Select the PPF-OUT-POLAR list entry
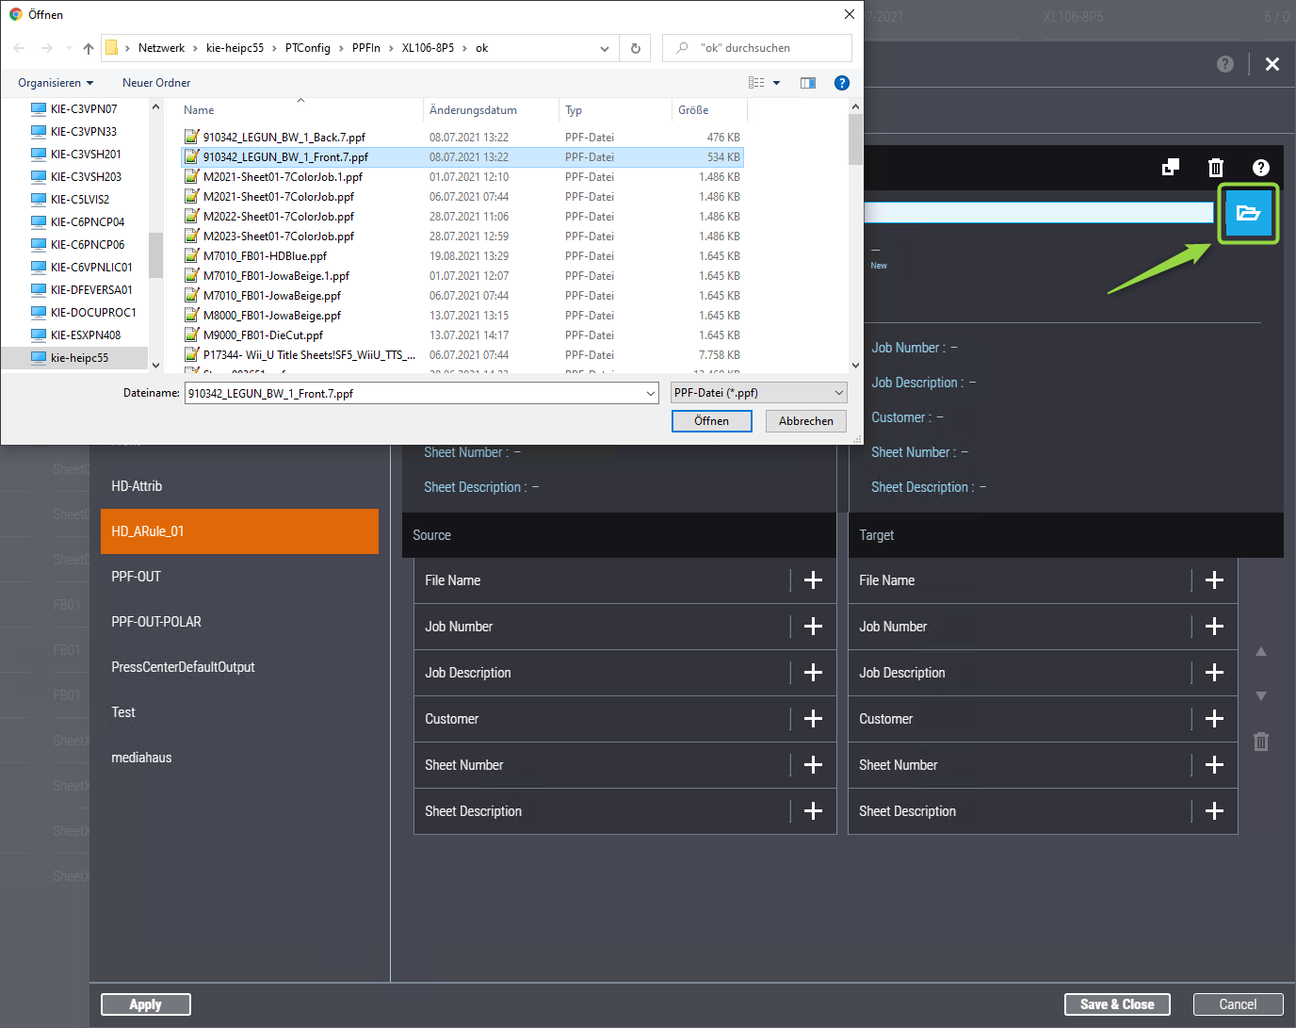 [156, 622]
